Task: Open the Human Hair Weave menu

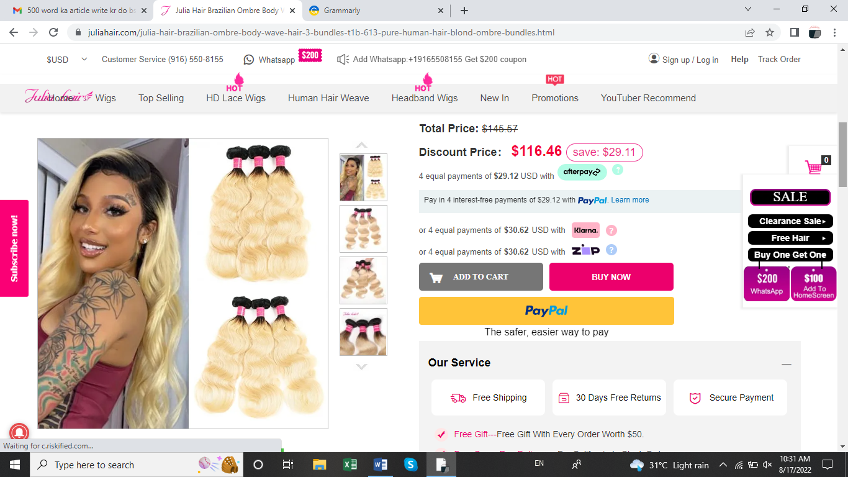Action: [328, 98]
